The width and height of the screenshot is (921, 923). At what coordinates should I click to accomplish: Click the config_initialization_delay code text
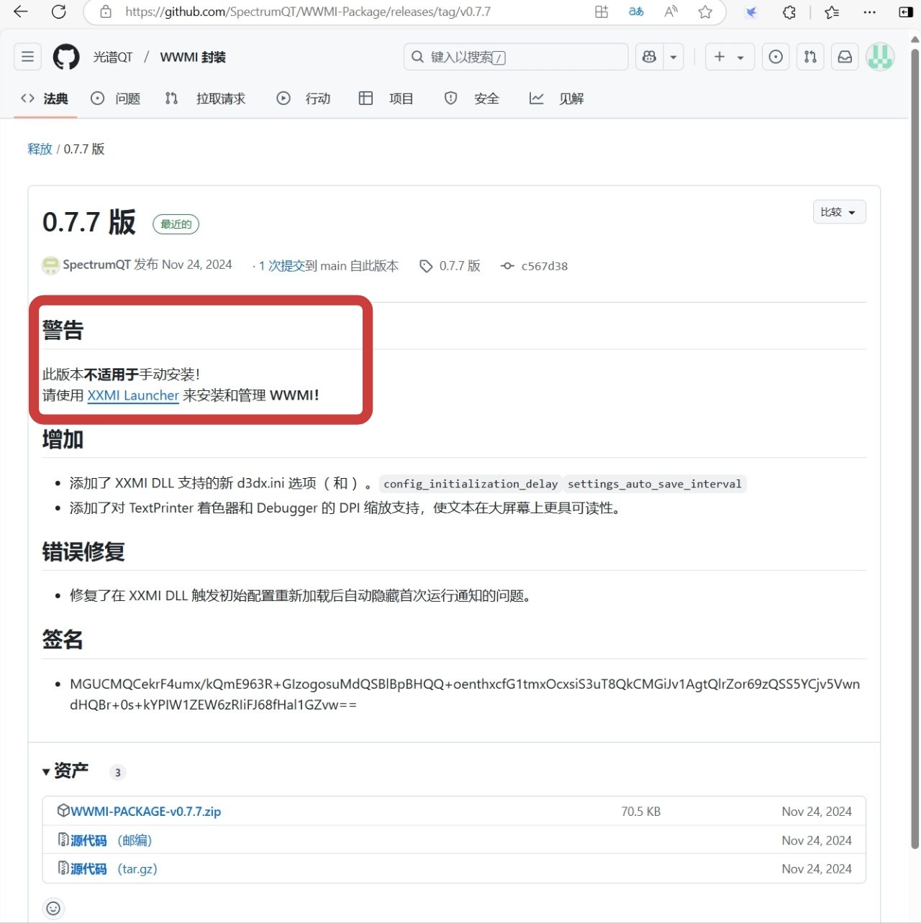click(x=471, y=484)
